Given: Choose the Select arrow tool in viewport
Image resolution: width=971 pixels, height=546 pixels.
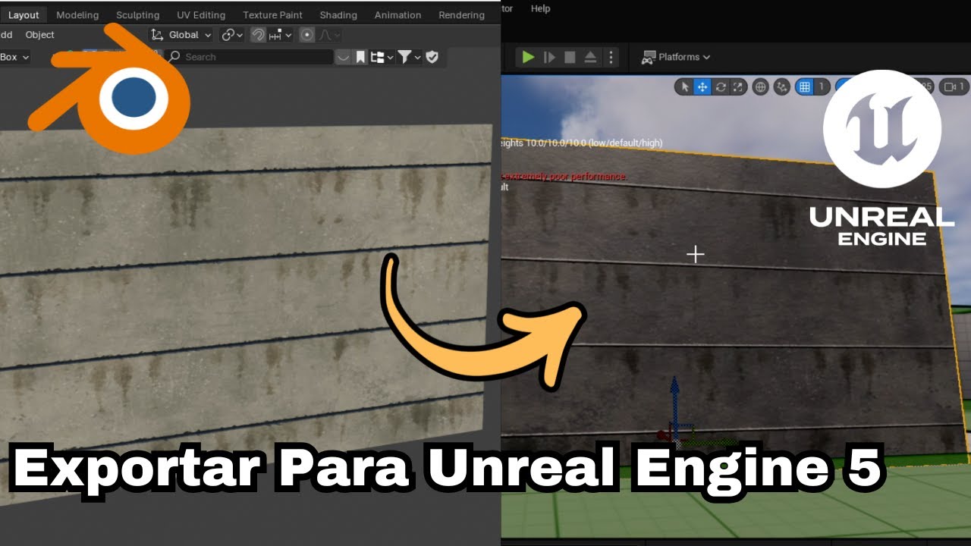Looking at the screenshot, I should (685, 87).
